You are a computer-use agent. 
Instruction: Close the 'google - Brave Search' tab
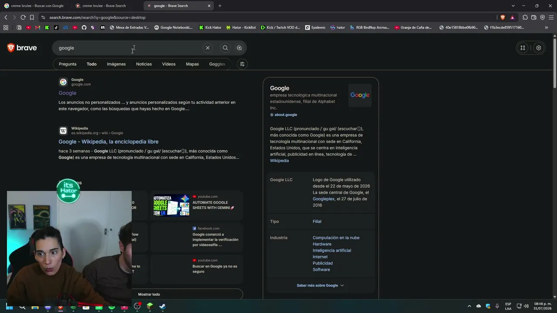(x=209, y=6)
